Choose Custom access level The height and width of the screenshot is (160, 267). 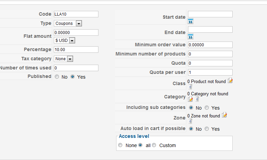point(154,145)
